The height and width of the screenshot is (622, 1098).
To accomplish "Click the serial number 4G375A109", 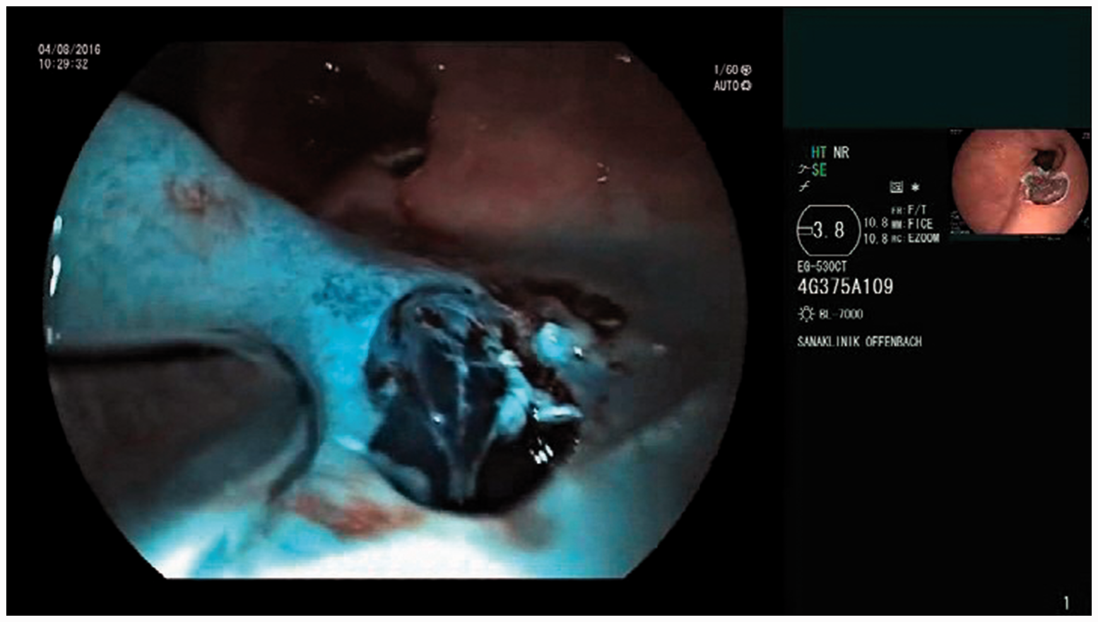I will click(845, 287).
